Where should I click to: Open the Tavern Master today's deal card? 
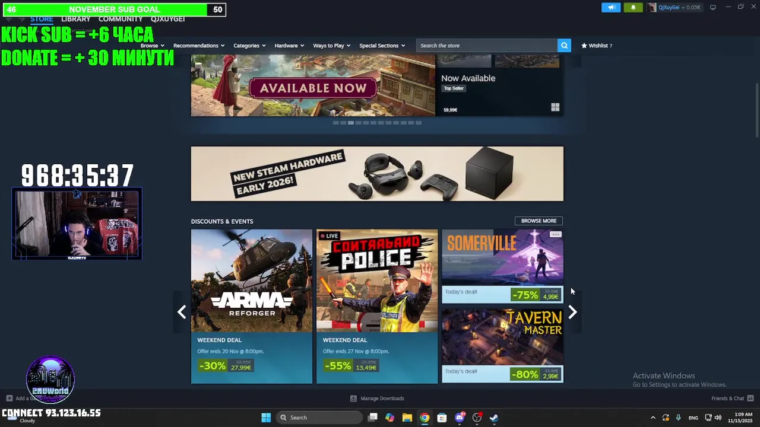tap(502, 346)
